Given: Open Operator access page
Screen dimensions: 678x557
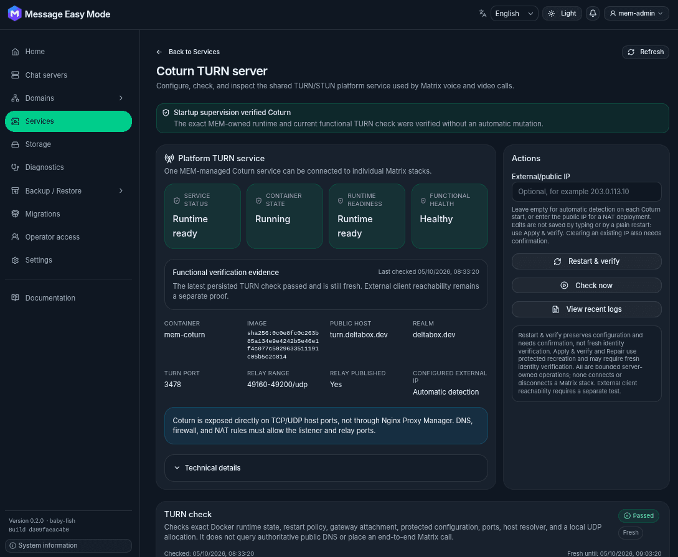Looking at the screenshot, I should pyautogui.click(x=68, y=236).
